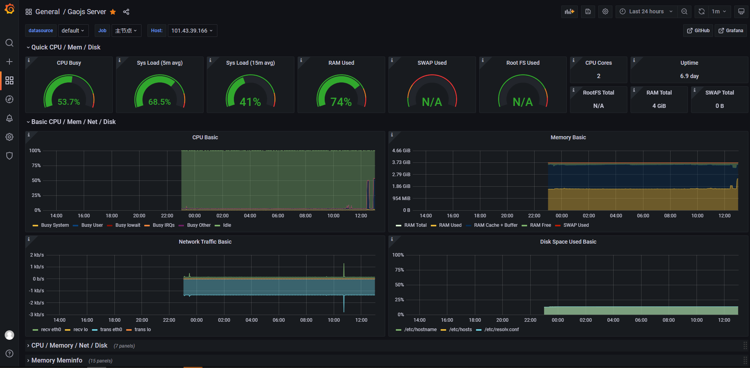Click the Add panel icon
Image resolution: width=750 pixels, height=368 pixels.
coord(570,11)
